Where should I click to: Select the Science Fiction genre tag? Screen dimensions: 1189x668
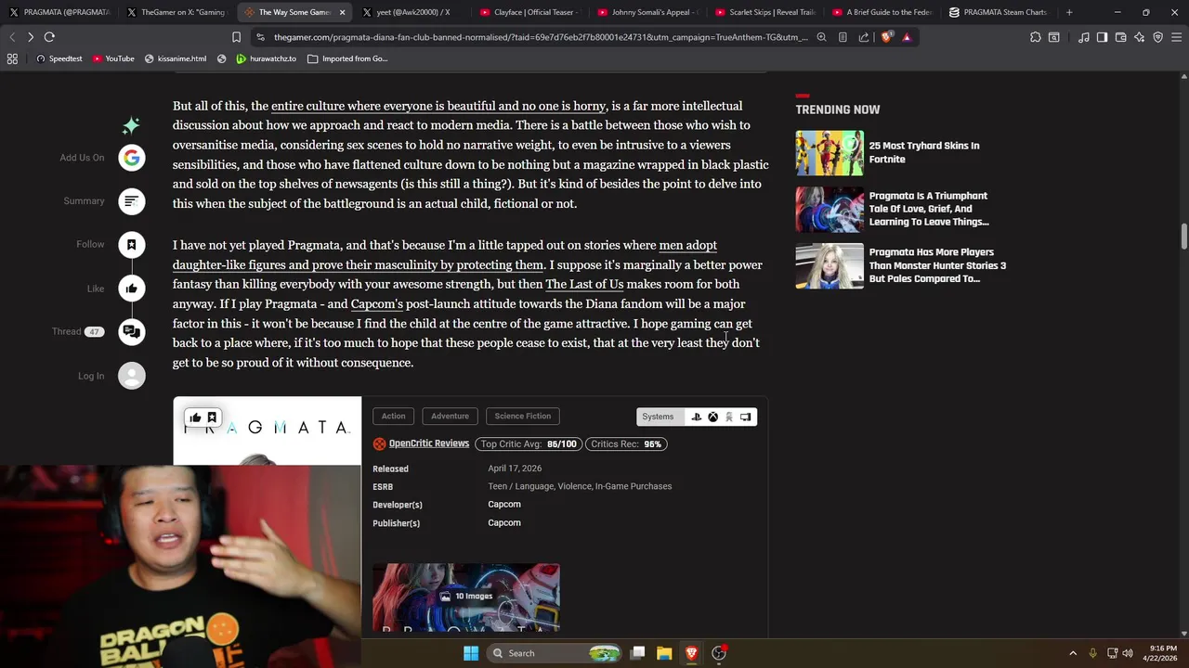pyautogui.click(x=522, y=417)
